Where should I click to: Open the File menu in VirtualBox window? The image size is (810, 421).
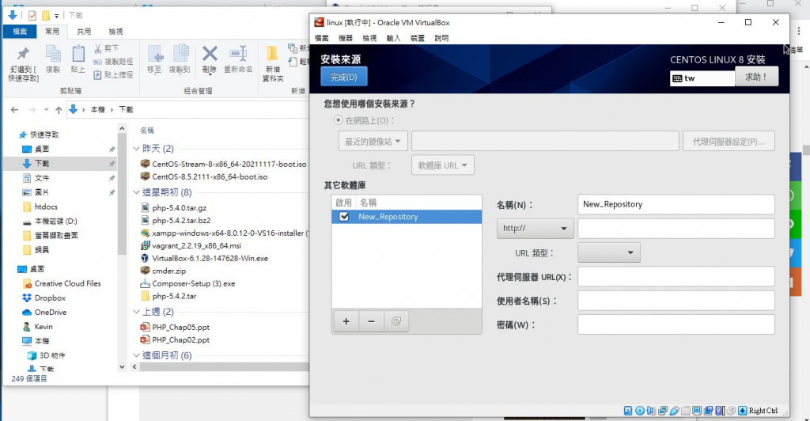click(322, 38)
